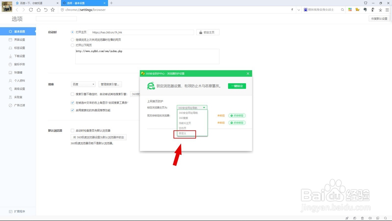Screen dimensions: 392x221
Task: Open the colorful grid apps extension
Action: (350, 9)
